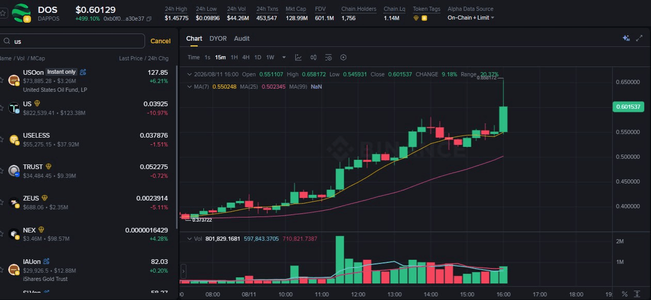The height and width of the screenshot is (300, 651).
Task: Toggle percent scale on price axis
Action: 625,294
